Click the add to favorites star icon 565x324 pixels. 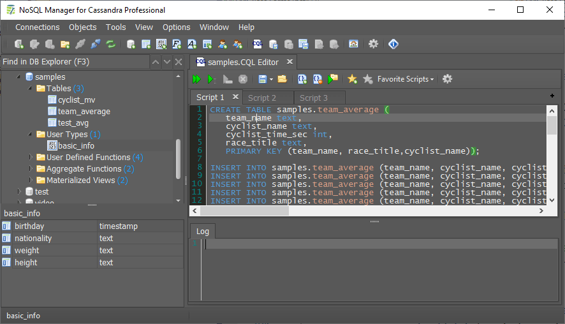coord(352,79)
